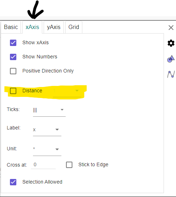The image size is (176, 197).
Task: Open the gear settings icon
Action: point(171,43)
